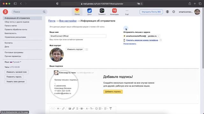Follow the Почта breadcrumb link

point(52,21)
